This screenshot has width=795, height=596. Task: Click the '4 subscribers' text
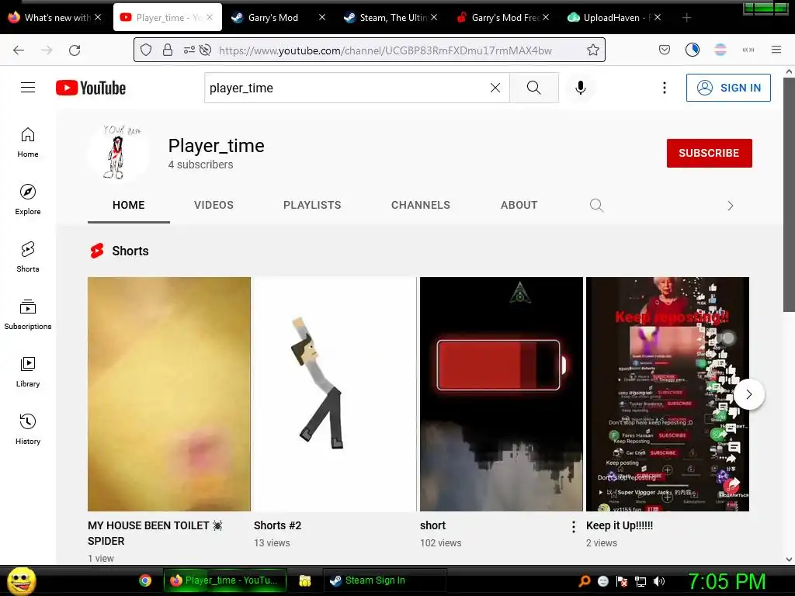(x=201, y=165)
